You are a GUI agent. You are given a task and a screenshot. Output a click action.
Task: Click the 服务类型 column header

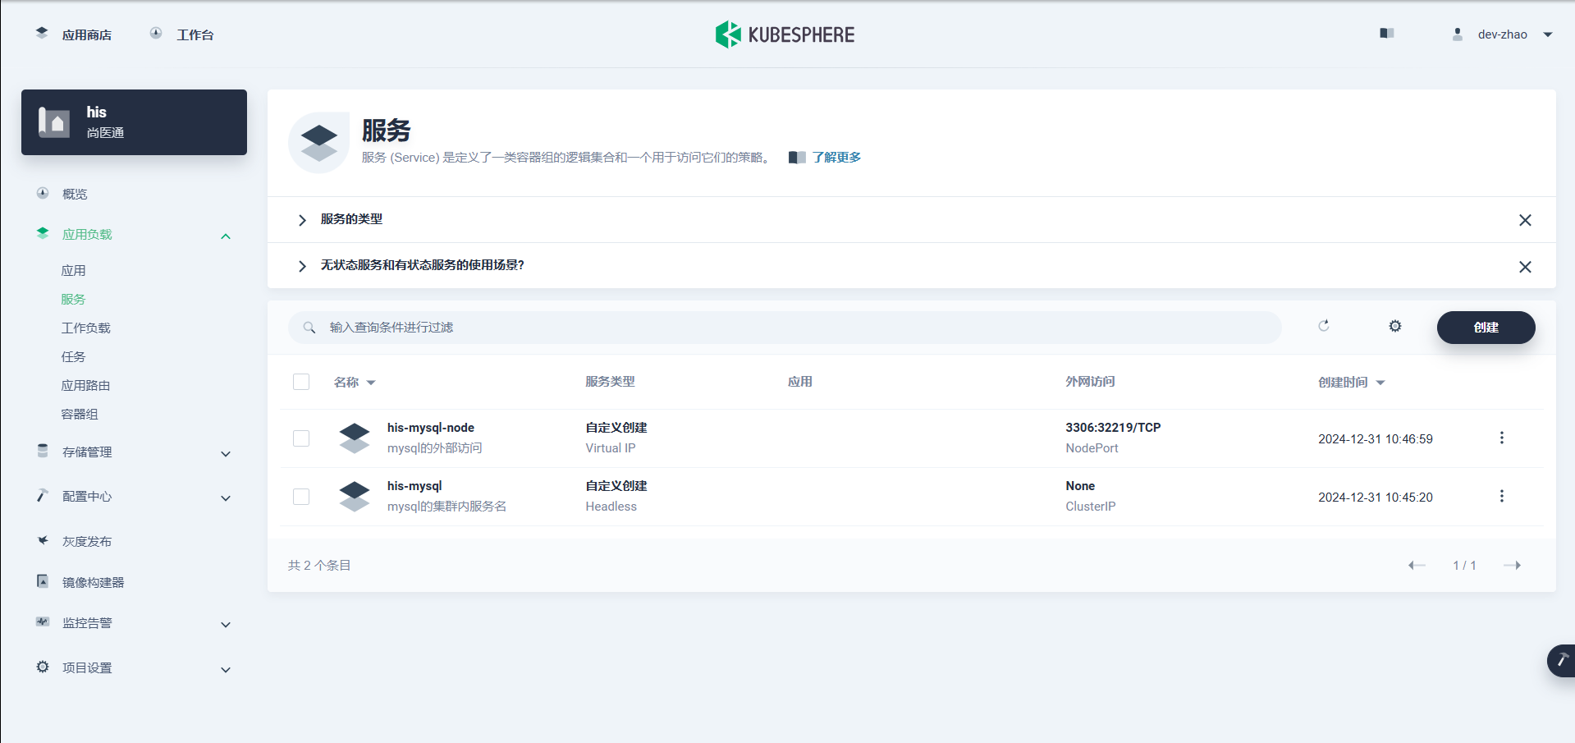pyautogui.click(x=610, y=382)
